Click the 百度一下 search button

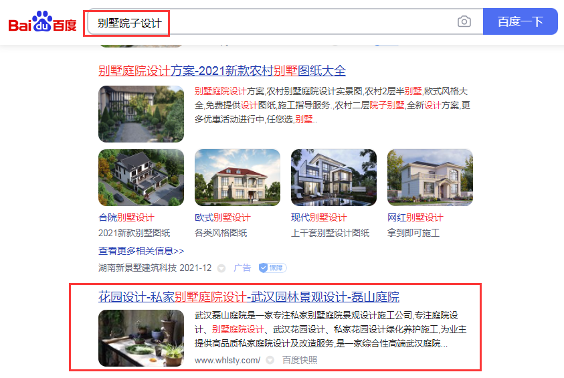coord(520,21)
